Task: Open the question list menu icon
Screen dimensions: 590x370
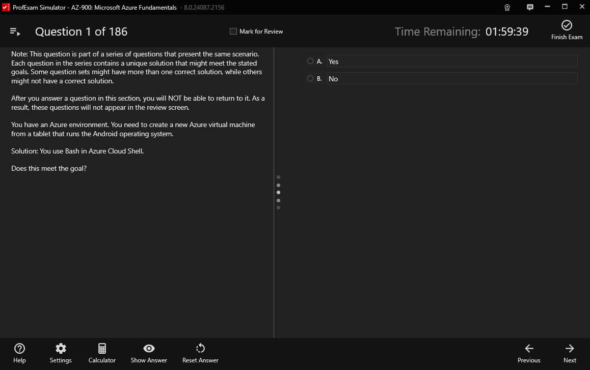Action: (15, 32)
